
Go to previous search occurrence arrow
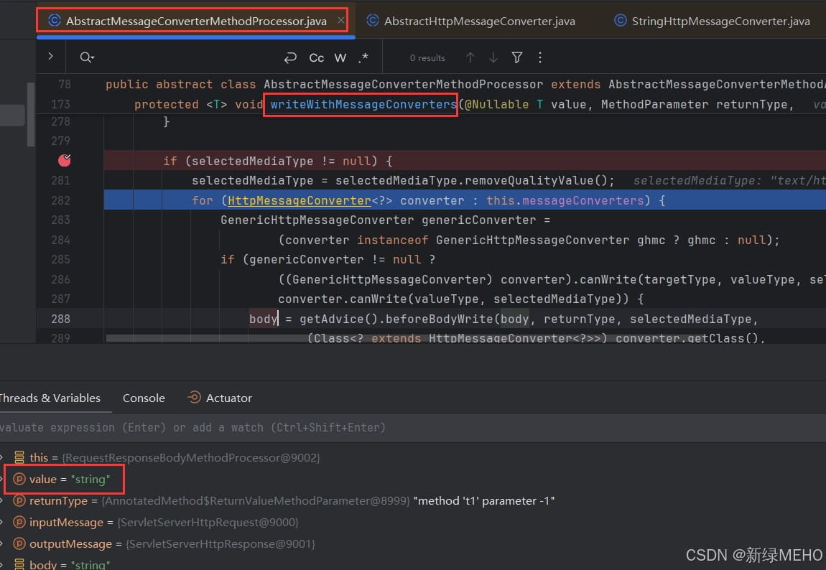click(x=470, y=57)
